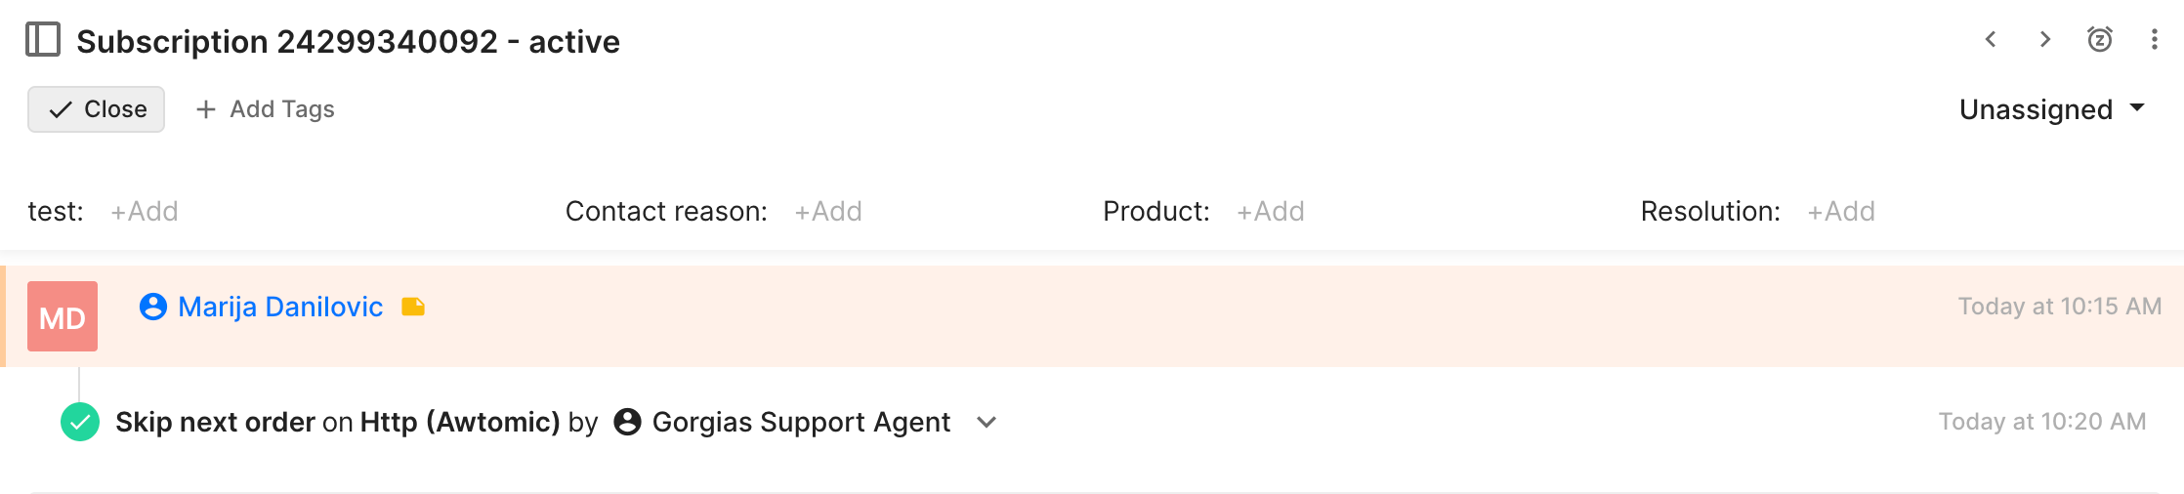2184x494 pixels.
Task: Click the yellow note icon beside Marija Danilovic
Action: coord(413,307)
